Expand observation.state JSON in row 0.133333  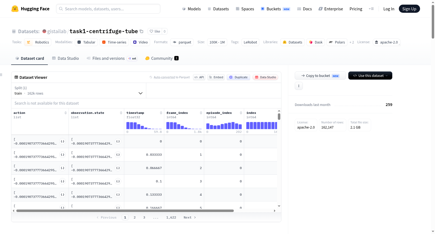(x=118, y=195)
